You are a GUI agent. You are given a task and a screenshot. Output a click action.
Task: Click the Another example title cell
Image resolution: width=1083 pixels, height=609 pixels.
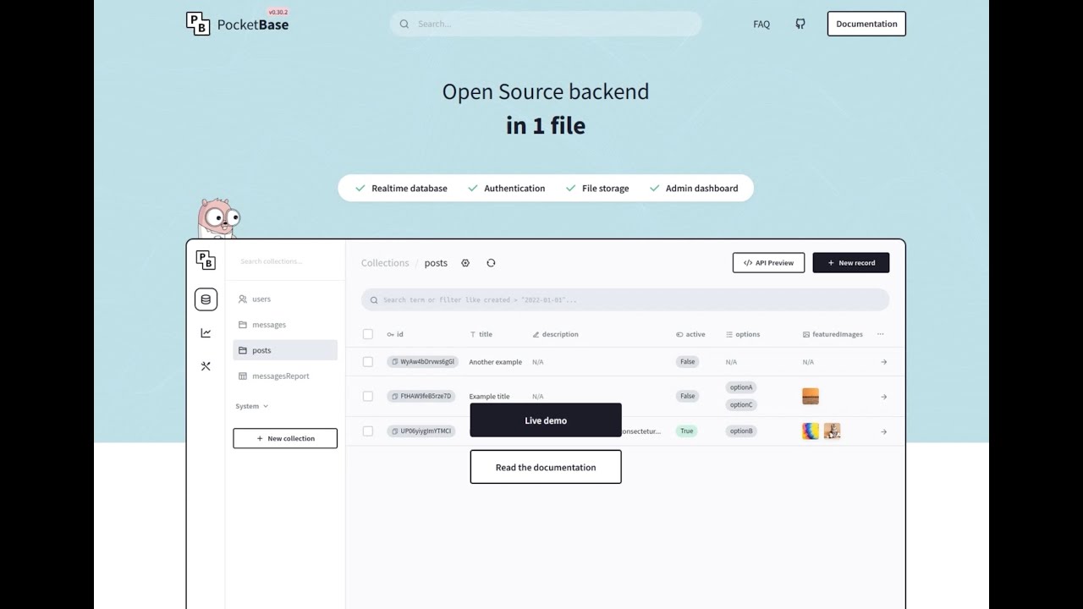(x=496, y=362)
